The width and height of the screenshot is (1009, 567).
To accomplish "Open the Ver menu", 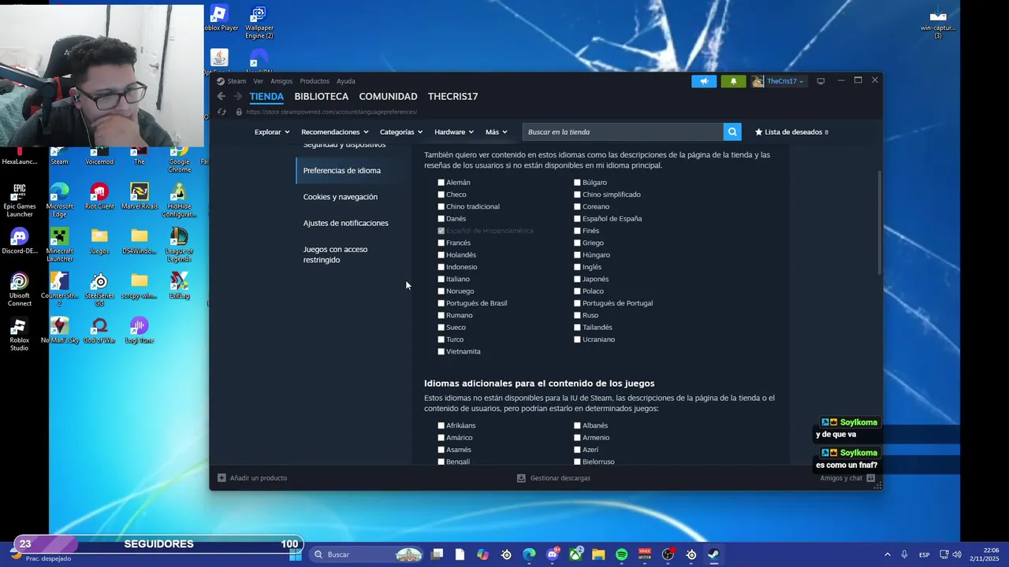I will [x=258, y=81].
